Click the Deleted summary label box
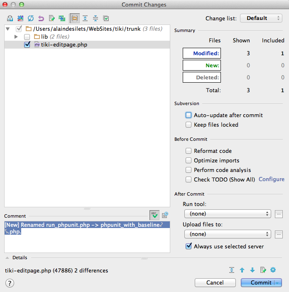 [x=202, y=77]
